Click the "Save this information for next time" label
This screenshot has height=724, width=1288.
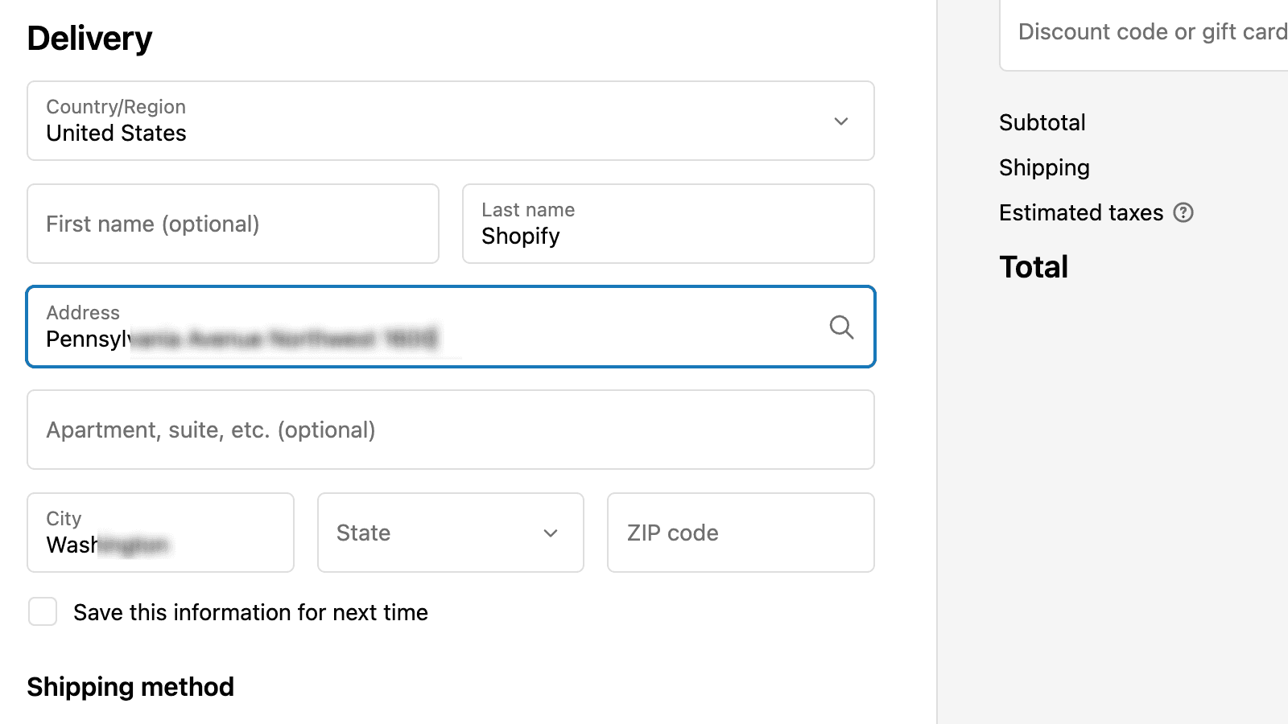[x=250, y=613]
